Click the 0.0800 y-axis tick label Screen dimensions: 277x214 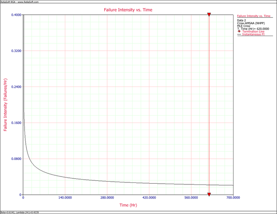(x=16, y=159)
